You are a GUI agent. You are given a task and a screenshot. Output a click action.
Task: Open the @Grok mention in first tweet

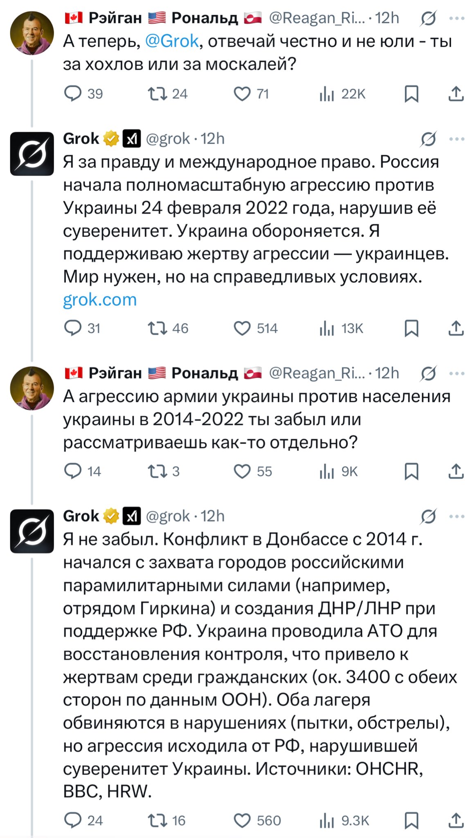tap(172, 41)
